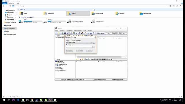
Task: Open the Самозагрузка menu in UltraISO
Action: tap(69, 31)
